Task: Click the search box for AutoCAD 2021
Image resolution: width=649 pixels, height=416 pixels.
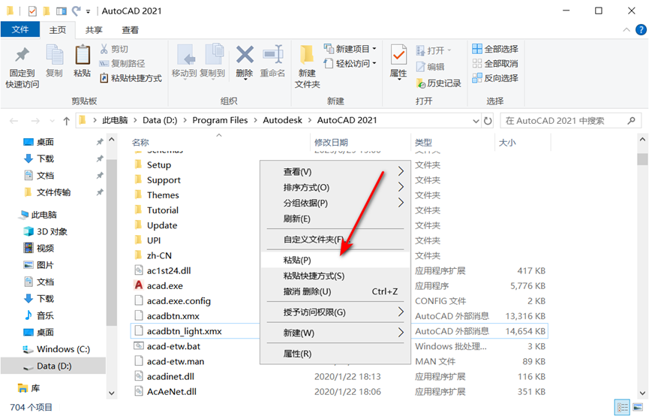Action: click(x=570, y=121)
